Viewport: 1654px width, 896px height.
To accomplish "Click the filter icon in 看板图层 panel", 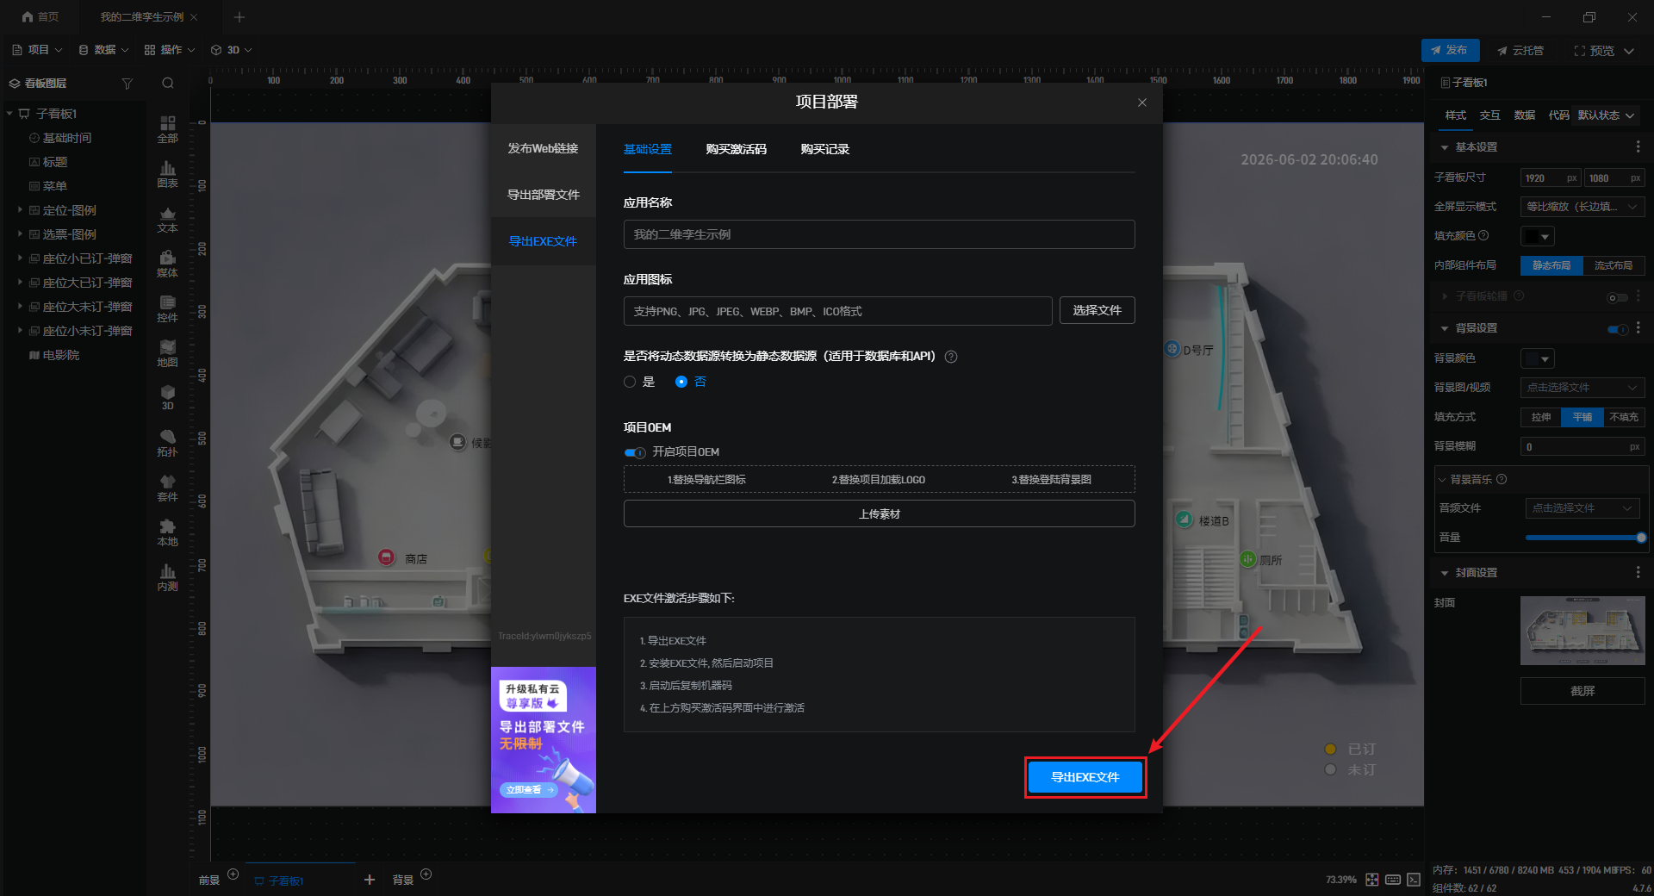I will tap(127, 84).
